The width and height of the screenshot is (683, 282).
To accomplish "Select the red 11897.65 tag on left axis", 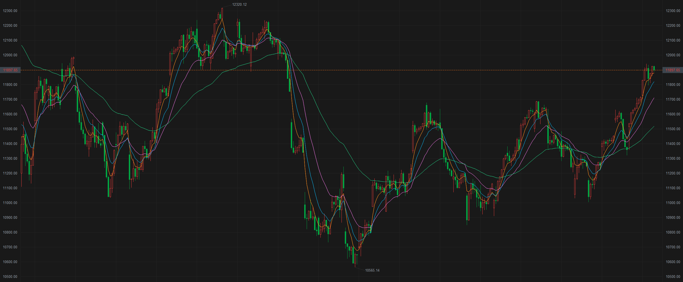I will [x=10, y=70].
